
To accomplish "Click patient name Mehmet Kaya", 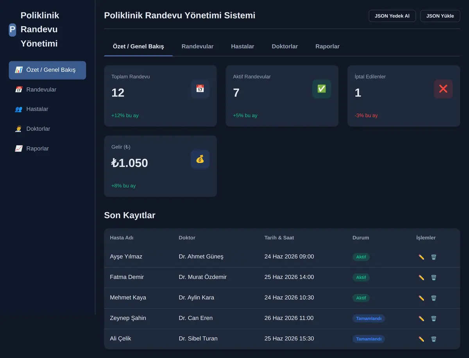I will pos(128,297).
